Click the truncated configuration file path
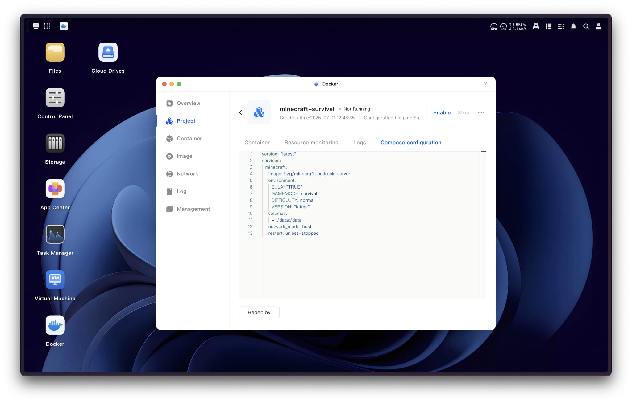The image size is (632, 403). [x=393, y=118]
